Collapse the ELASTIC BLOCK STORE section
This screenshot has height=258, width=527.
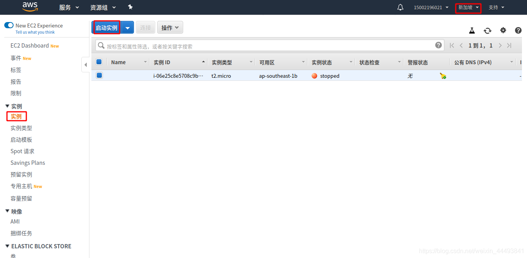point(7,246)
